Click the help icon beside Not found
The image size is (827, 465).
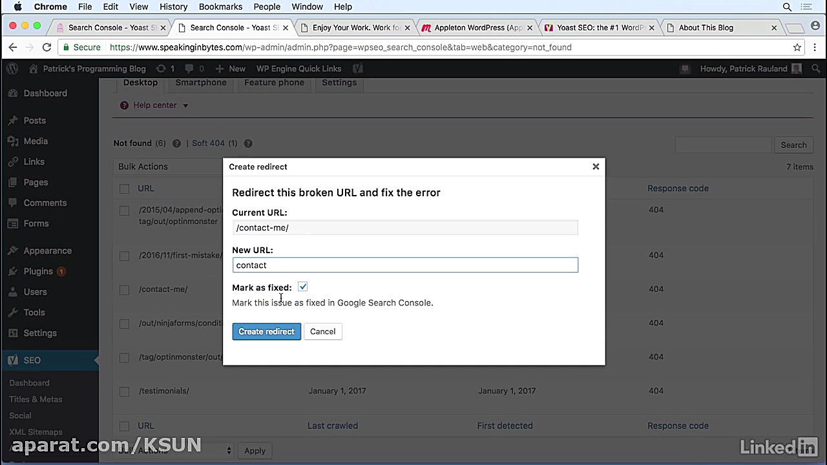[176, 143]
